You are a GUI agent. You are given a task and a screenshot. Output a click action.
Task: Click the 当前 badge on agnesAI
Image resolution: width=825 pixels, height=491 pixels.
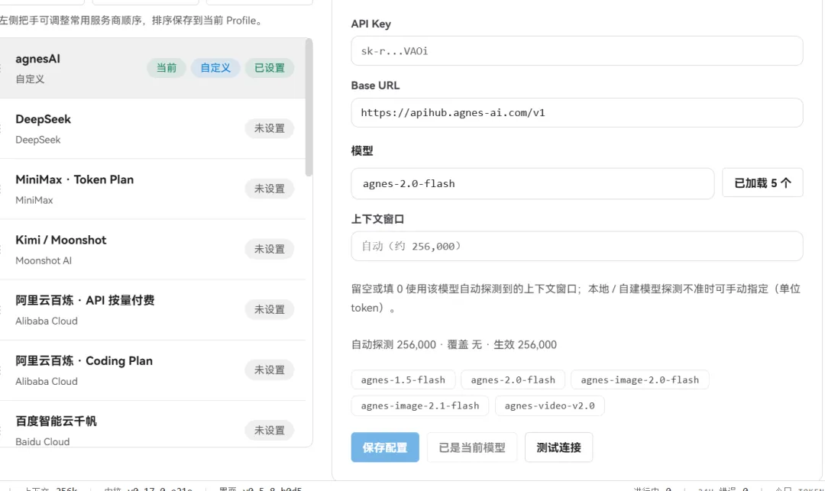167,68
